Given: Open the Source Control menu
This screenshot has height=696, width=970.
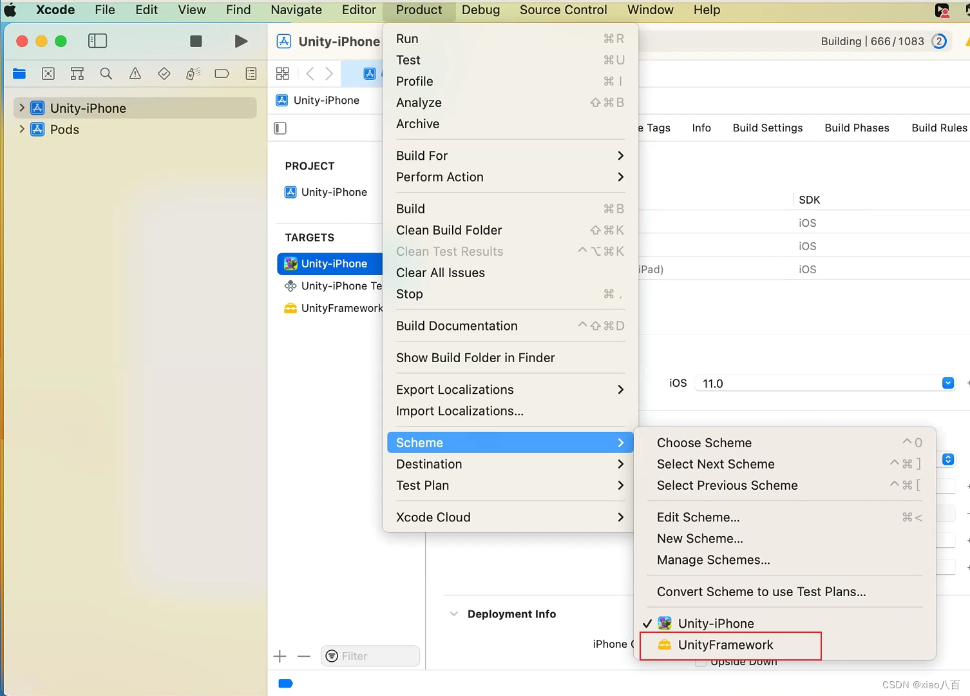Looking at the screenshot, I should point(564,10).
